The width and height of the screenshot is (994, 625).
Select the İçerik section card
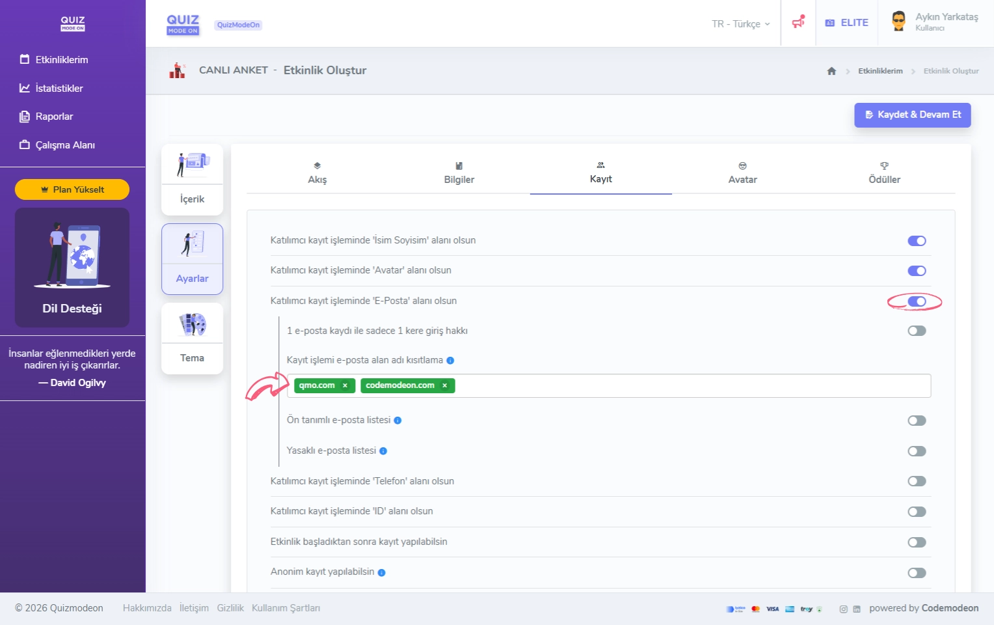pos(192,180)
